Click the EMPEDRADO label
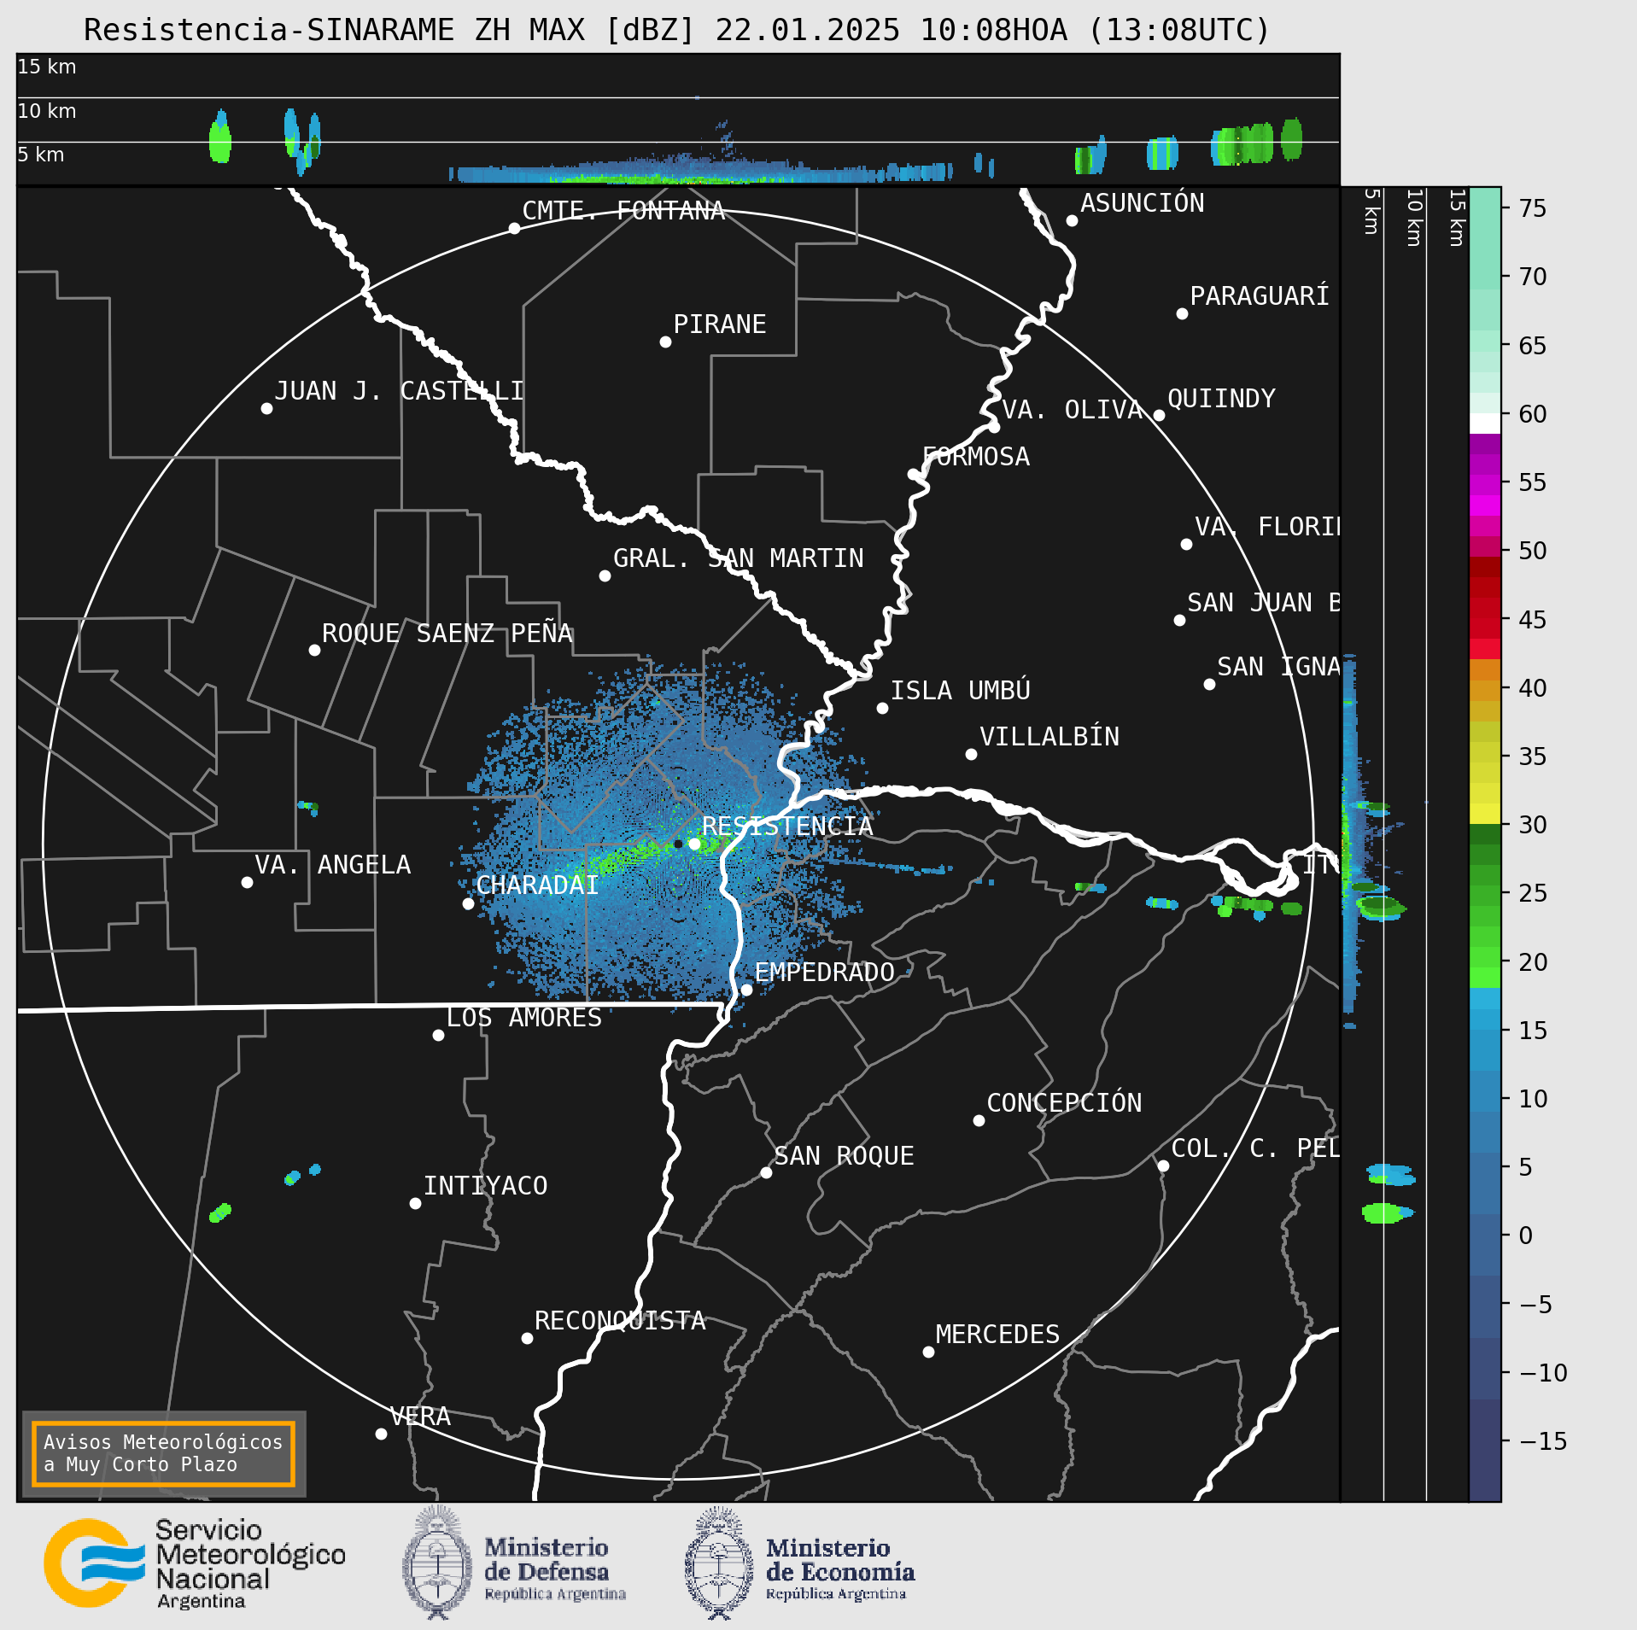1637x1630 pixels. click(x=825, y=973)
